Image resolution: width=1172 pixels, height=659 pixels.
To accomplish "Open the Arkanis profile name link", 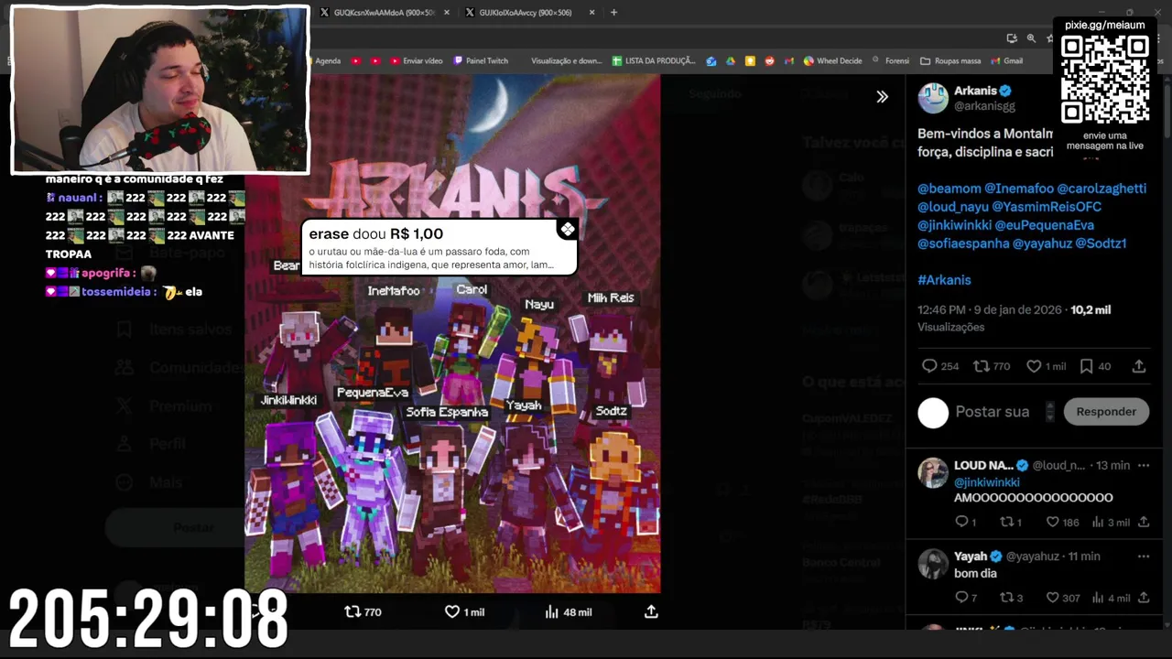I will coord(975,91).
